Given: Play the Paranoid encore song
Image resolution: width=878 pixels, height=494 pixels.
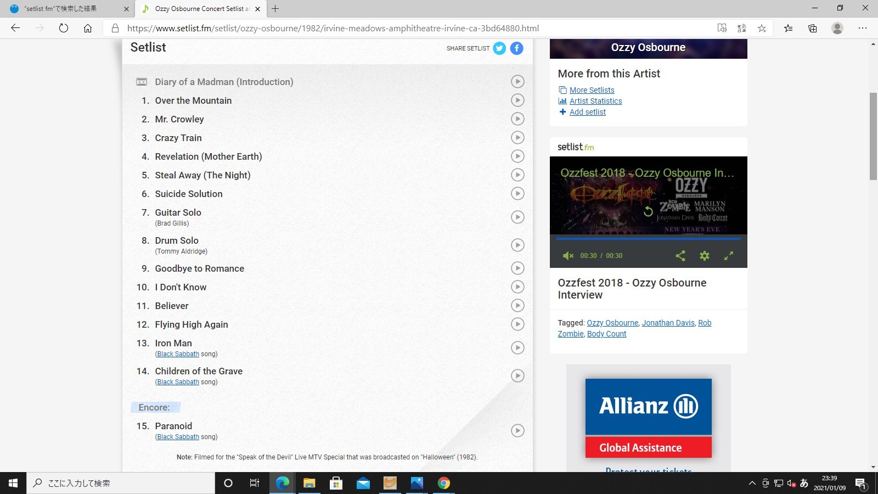Looking at the screenshot, I should (517, 431).
